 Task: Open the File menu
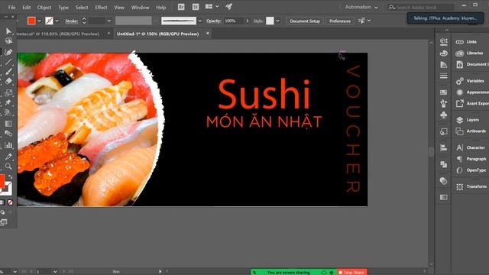tap(12, 7)
